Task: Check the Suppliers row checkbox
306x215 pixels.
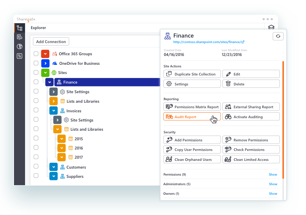Action: click(x=36, y=176)
